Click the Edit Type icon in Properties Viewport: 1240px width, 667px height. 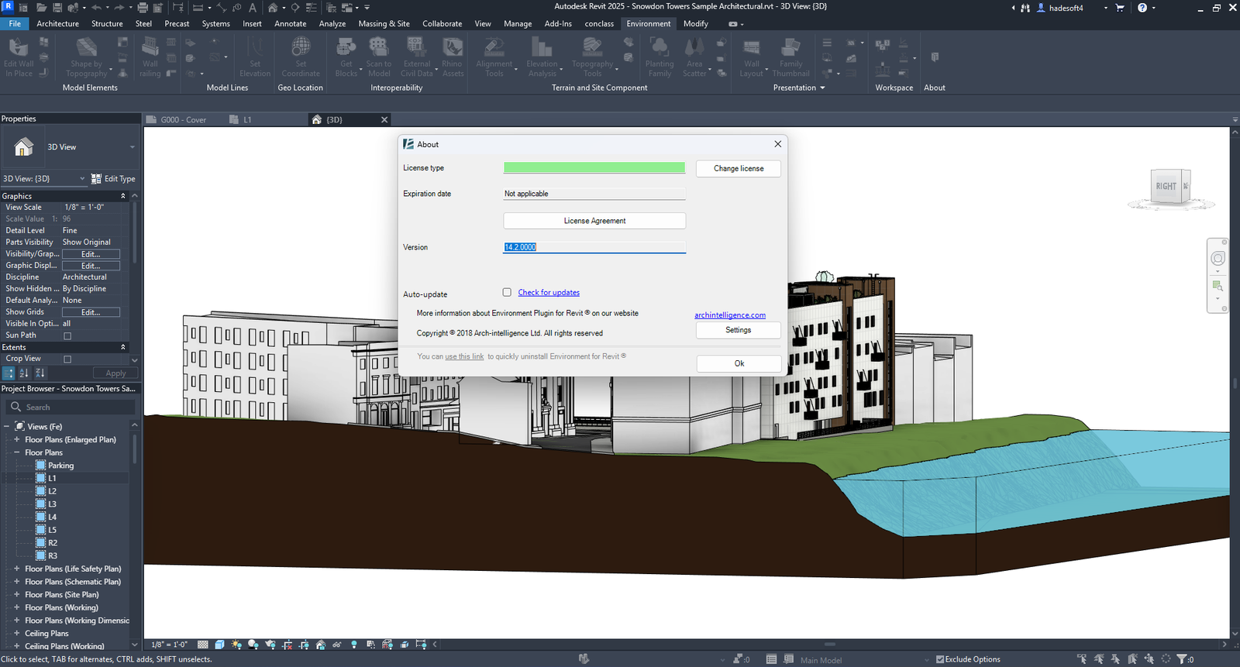[x=96, y=179]
